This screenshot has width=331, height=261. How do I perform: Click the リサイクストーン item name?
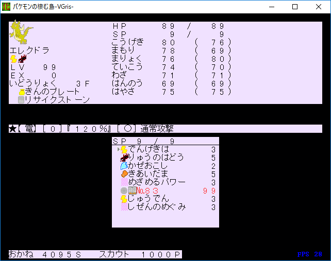click(57, 100)
